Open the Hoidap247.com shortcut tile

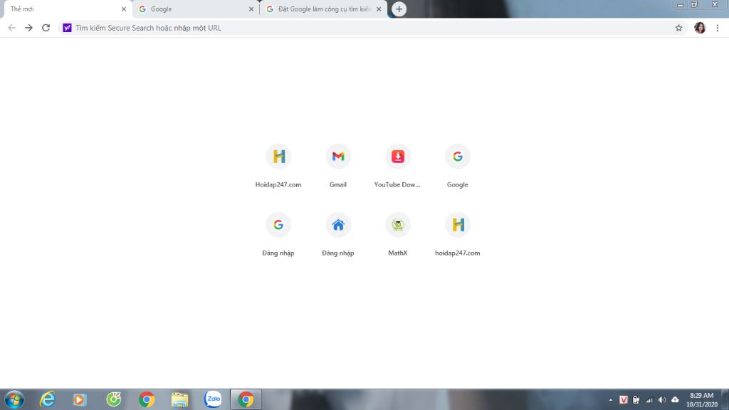pos(278,166)
